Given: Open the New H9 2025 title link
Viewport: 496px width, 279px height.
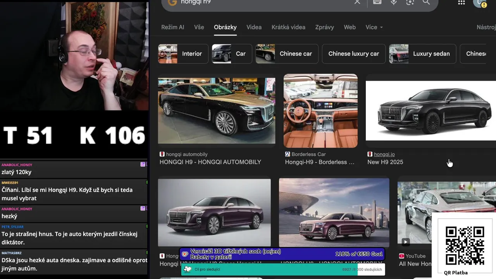Looking at the screenshot, I should [385, 162].
